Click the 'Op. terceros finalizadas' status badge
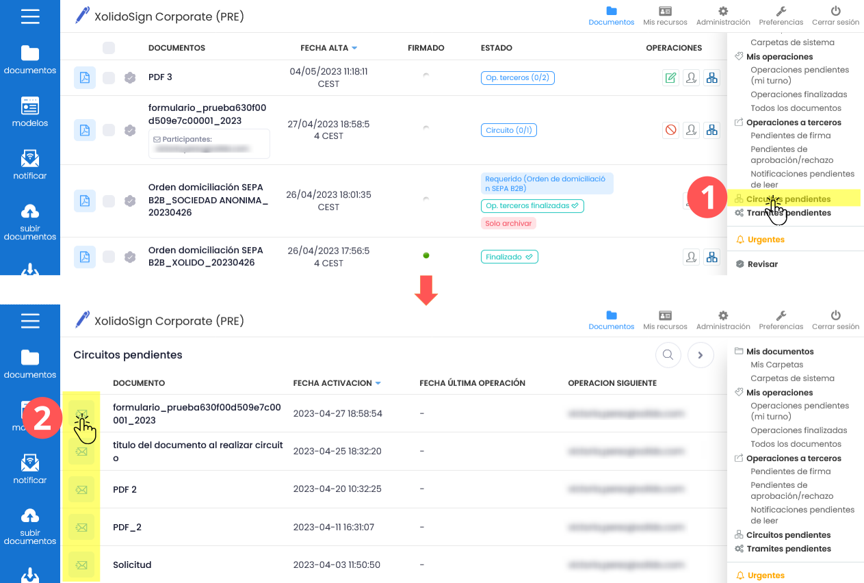 pos(532,206)
